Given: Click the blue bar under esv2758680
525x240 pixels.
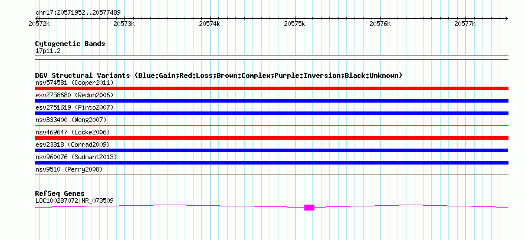Looking at the screenshot, I should (x=271, y=101).
